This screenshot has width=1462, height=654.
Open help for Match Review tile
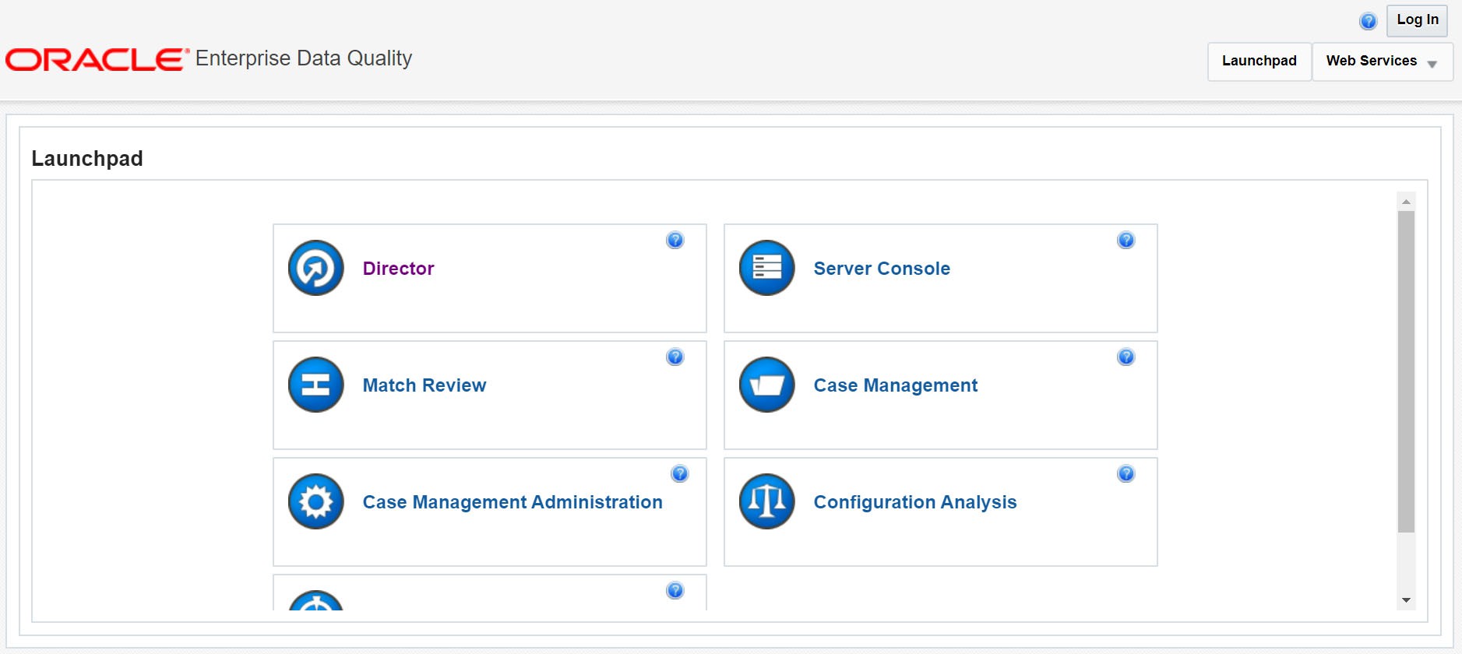675,357
